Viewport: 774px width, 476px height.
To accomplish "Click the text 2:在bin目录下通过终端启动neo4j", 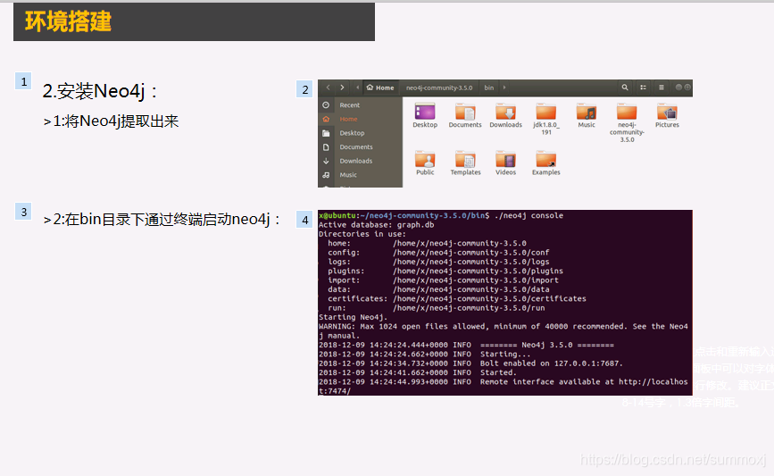I will (162, 219).
